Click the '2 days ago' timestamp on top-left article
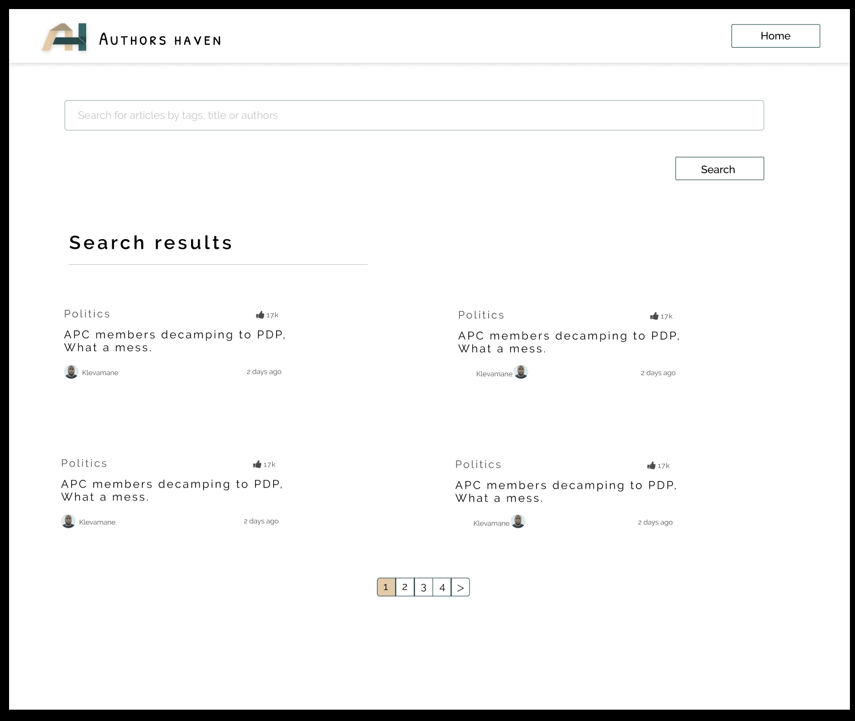 264,371
